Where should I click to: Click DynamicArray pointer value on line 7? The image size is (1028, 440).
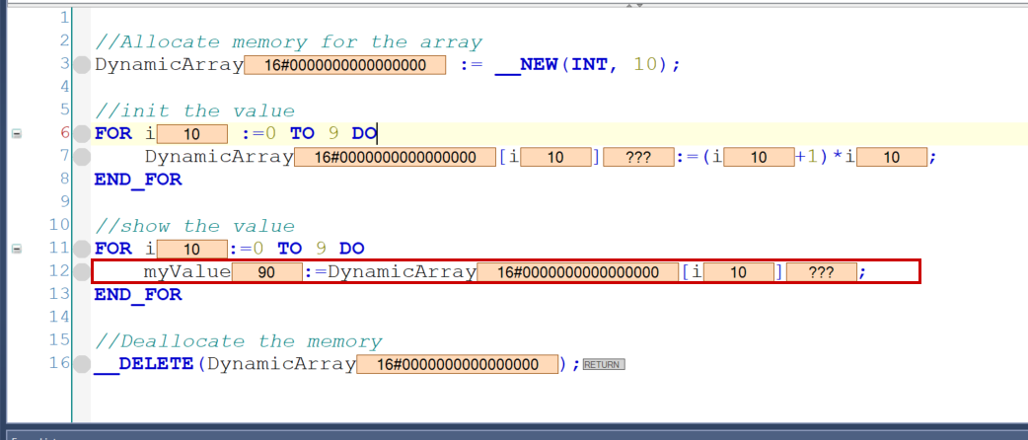[x=396, y=158]
